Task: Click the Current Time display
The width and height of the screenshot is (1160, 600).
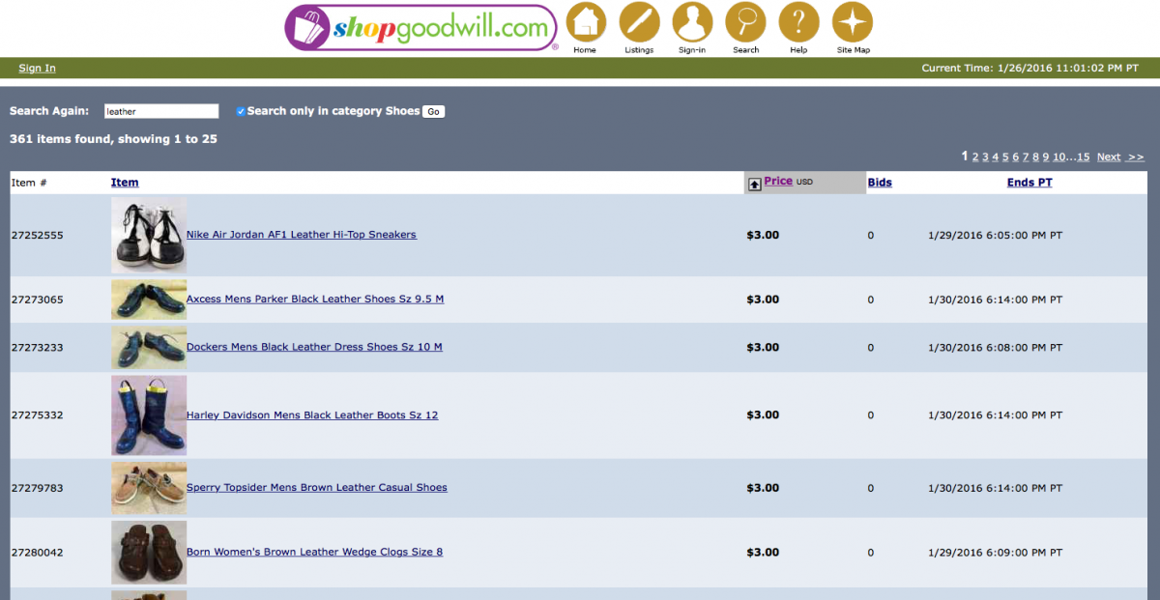Action: pos(1030,68)
